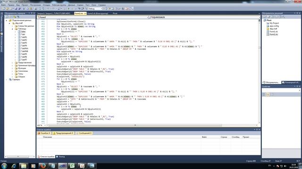This screenshot has height=169, width=302.
Task: Select My Project in Solution Explorer
Action: point(274,23)
